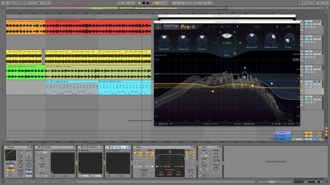
Task: Click the Pro-R resize corner icon
Action: [x=298, y=124]
